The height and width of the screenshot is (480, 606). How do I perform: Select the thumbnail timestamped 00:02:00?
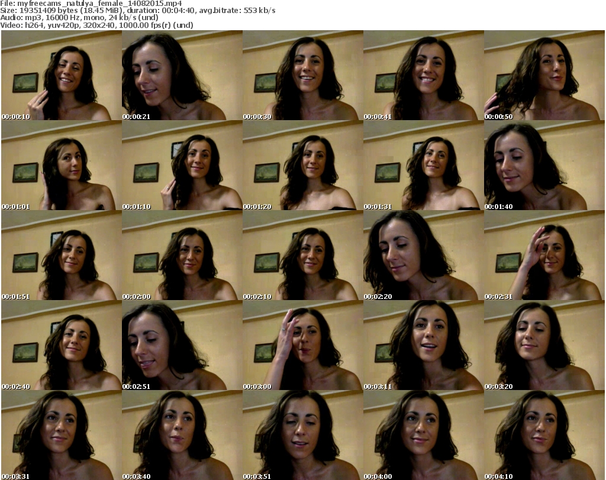(182, 256)
